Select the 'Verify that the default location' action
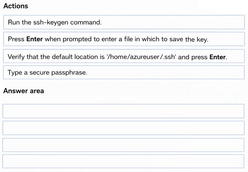 124,56
